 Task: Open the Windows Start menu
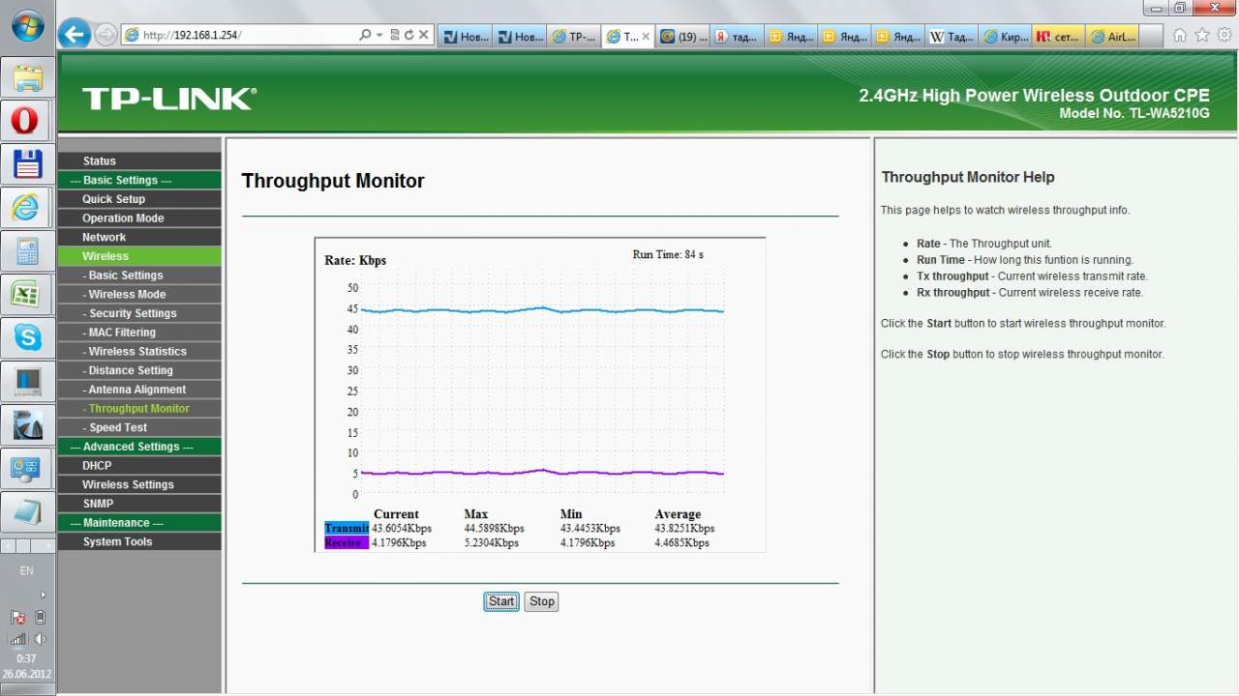(27, 25)
